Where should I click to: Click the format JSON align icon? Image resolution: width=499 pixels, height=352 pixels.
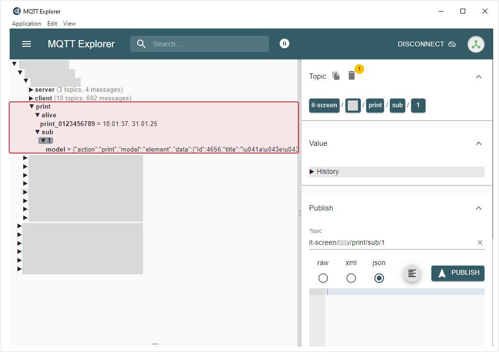click(412, 273)
